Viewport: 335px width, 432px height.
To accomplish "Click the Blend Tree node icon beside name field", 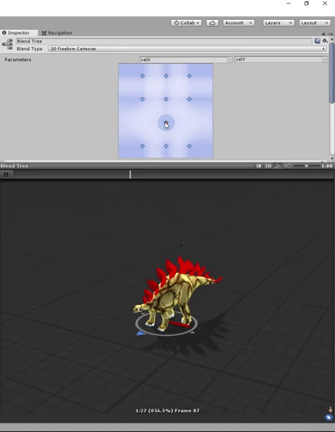I will [x=7, y=44].
